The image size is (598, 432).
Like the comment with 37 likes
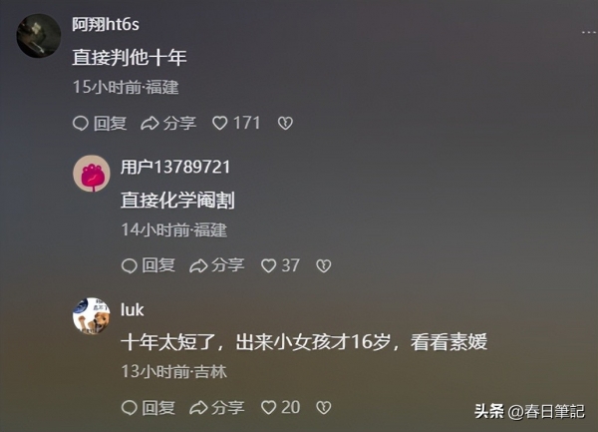tap(280, 265)
